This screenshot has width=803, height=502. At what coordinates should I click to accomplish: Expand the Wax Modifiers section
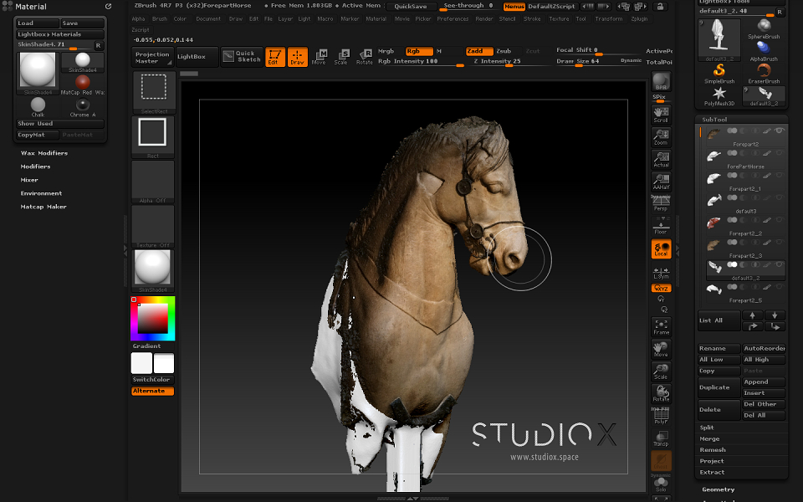(x=44, y=153)
